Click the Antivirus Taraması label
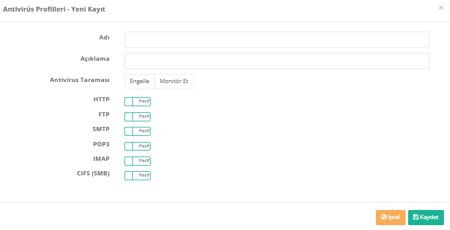This screenshot has height=230, width=450. pyautogui.click(x=80, y=80)
